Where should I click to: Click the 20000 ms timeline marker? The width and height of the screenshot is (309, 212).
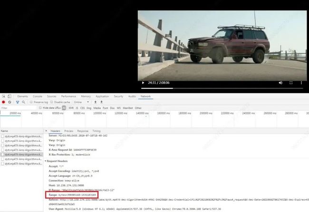[x=15, y=113]
